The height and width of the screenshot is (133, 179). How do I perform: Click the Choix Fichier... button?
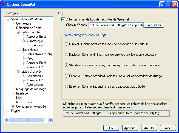[x=154, y=25]
